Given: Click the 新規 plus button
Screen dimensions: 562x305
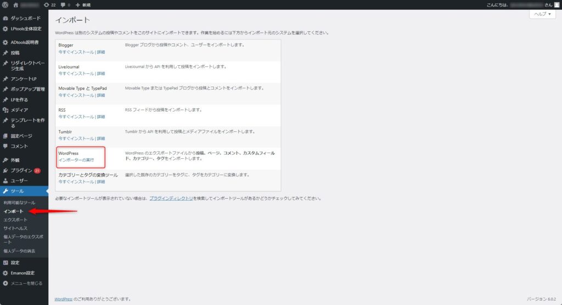Looking at the screenshot, I should (83, 5).
